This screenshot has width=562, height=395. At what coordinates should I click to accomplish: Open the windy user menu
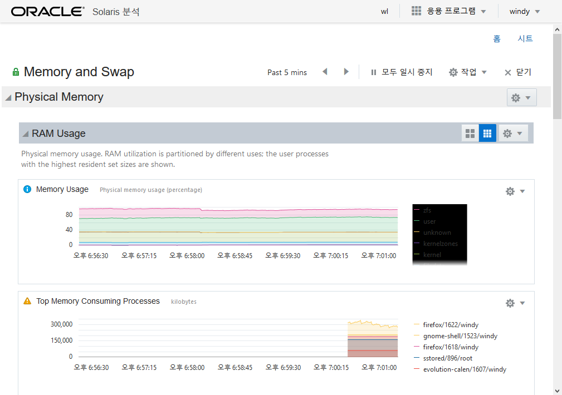click(525, 12)
